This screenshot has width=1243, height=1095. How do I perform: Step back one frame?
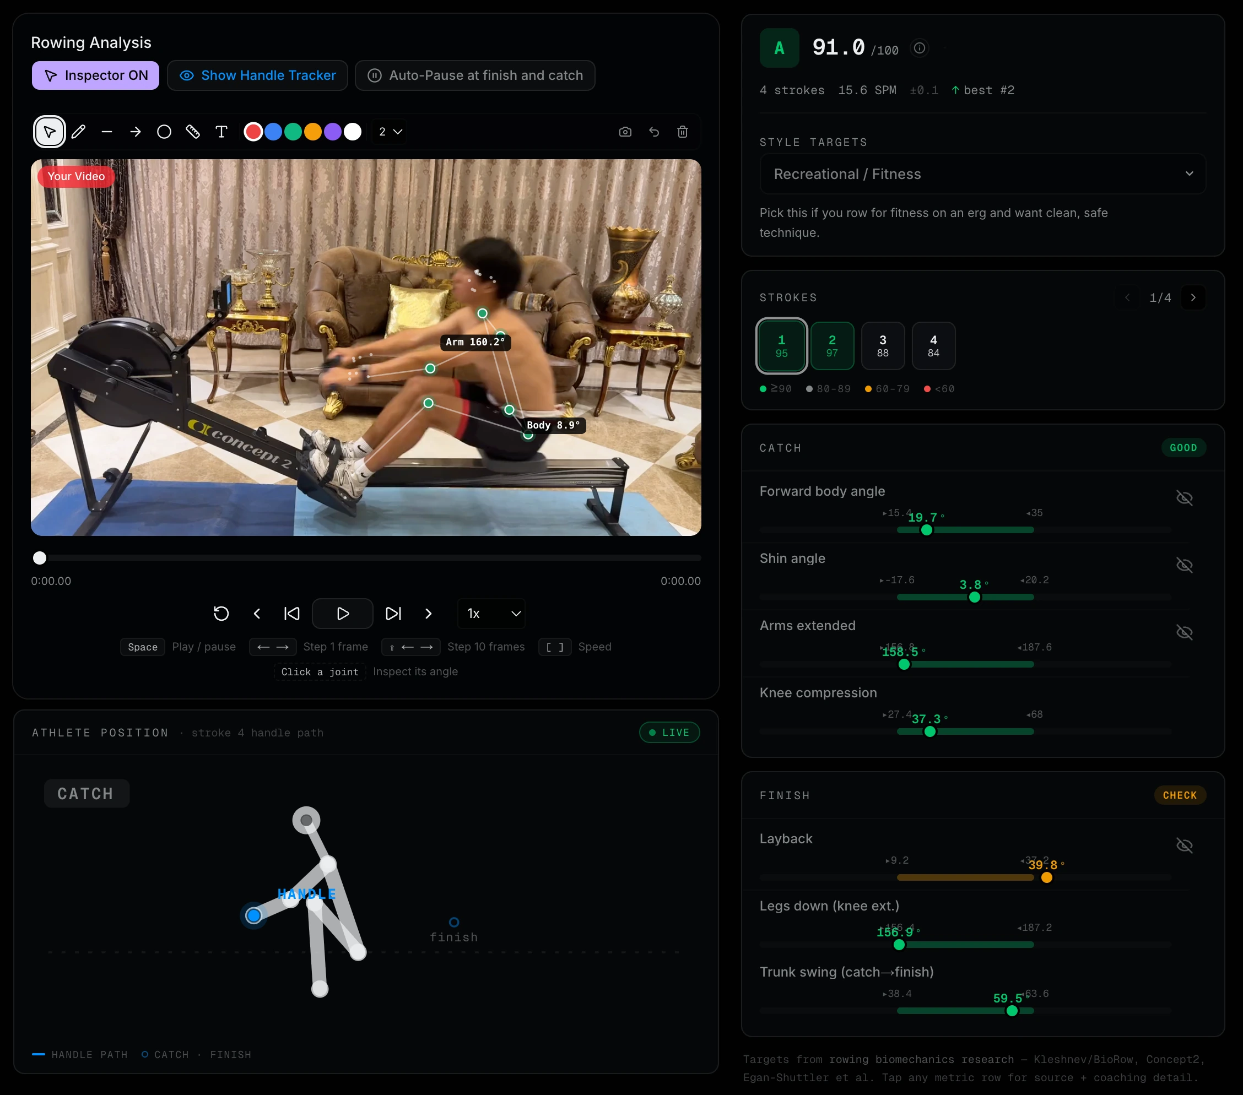pyautogui.click(x=257, y=614)
